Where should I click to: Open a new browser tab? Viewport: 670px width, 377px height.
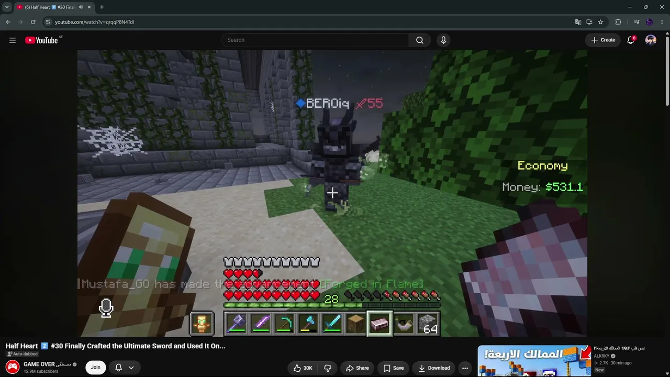point(102,7)
